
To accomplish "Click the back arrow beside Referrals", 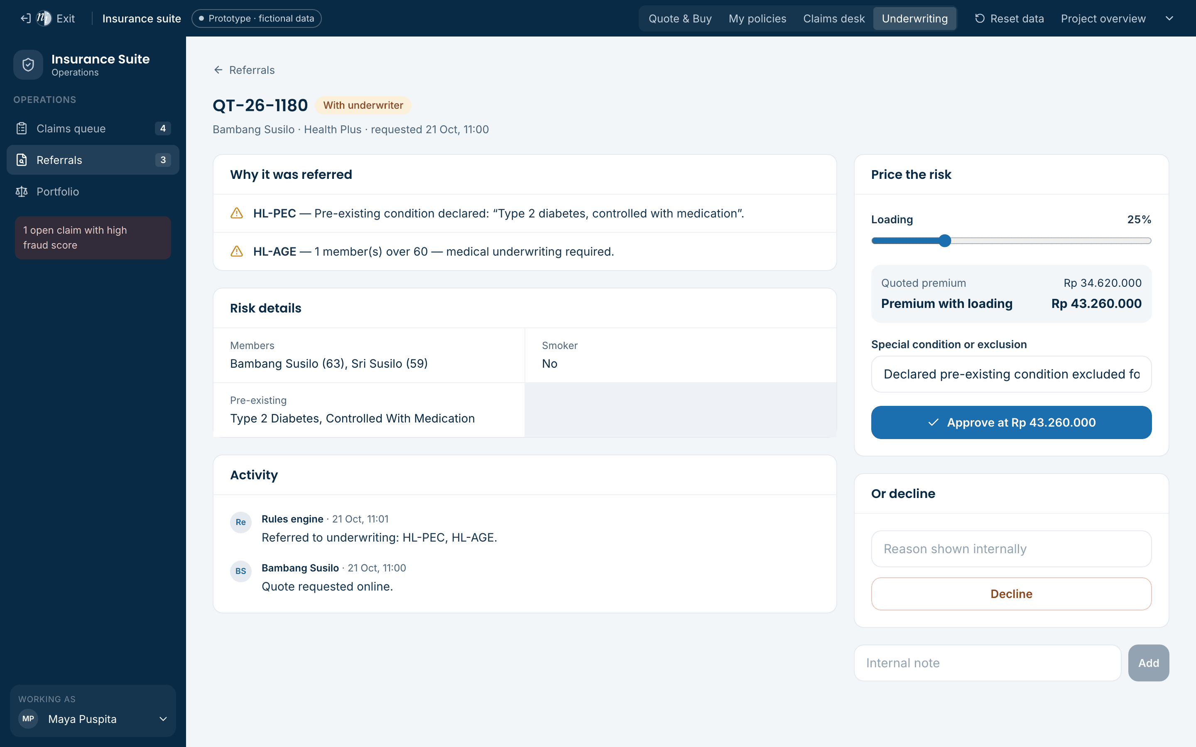I will coord(218,70).
